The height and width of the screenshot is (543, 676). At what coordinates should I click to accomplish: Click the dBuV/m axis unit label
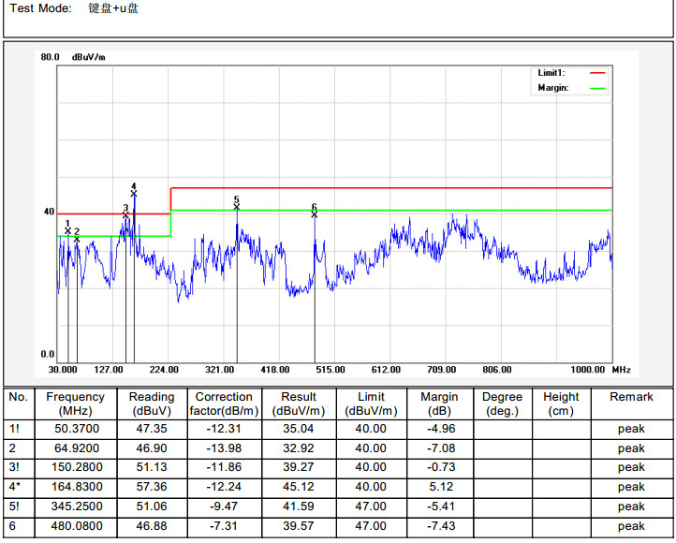tap(88, 57)
